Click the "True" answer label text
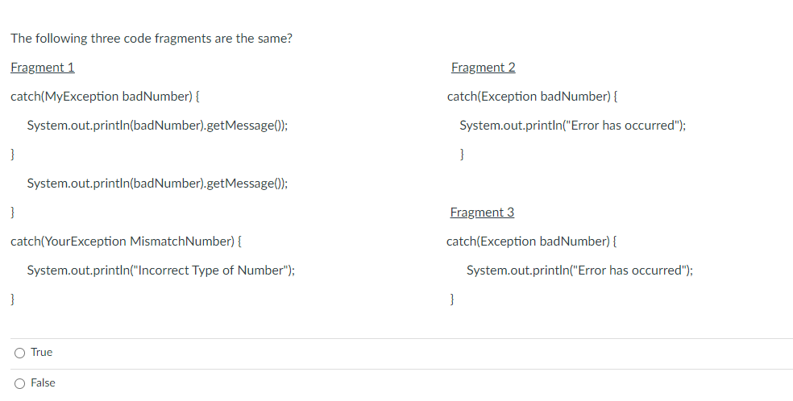 [42, 353]
